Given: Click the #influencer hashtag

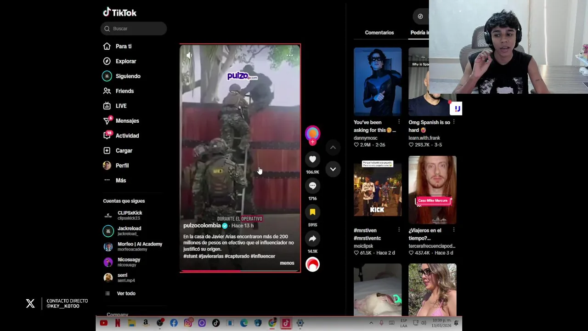Looking at the screenshot, I should pos(263,256).
